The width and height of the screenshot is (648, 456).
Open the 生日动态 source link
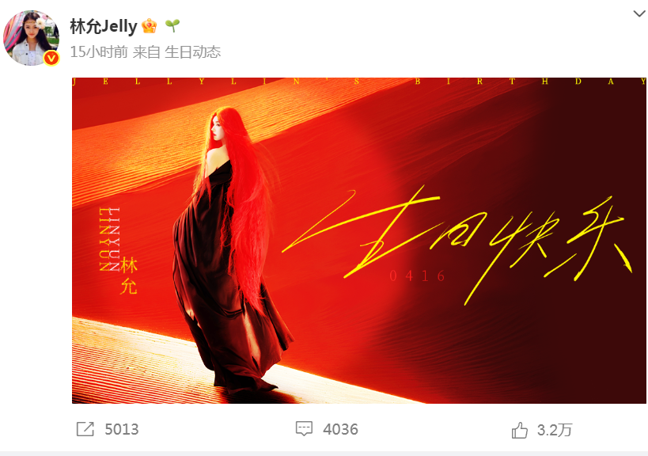pos(192,52)
